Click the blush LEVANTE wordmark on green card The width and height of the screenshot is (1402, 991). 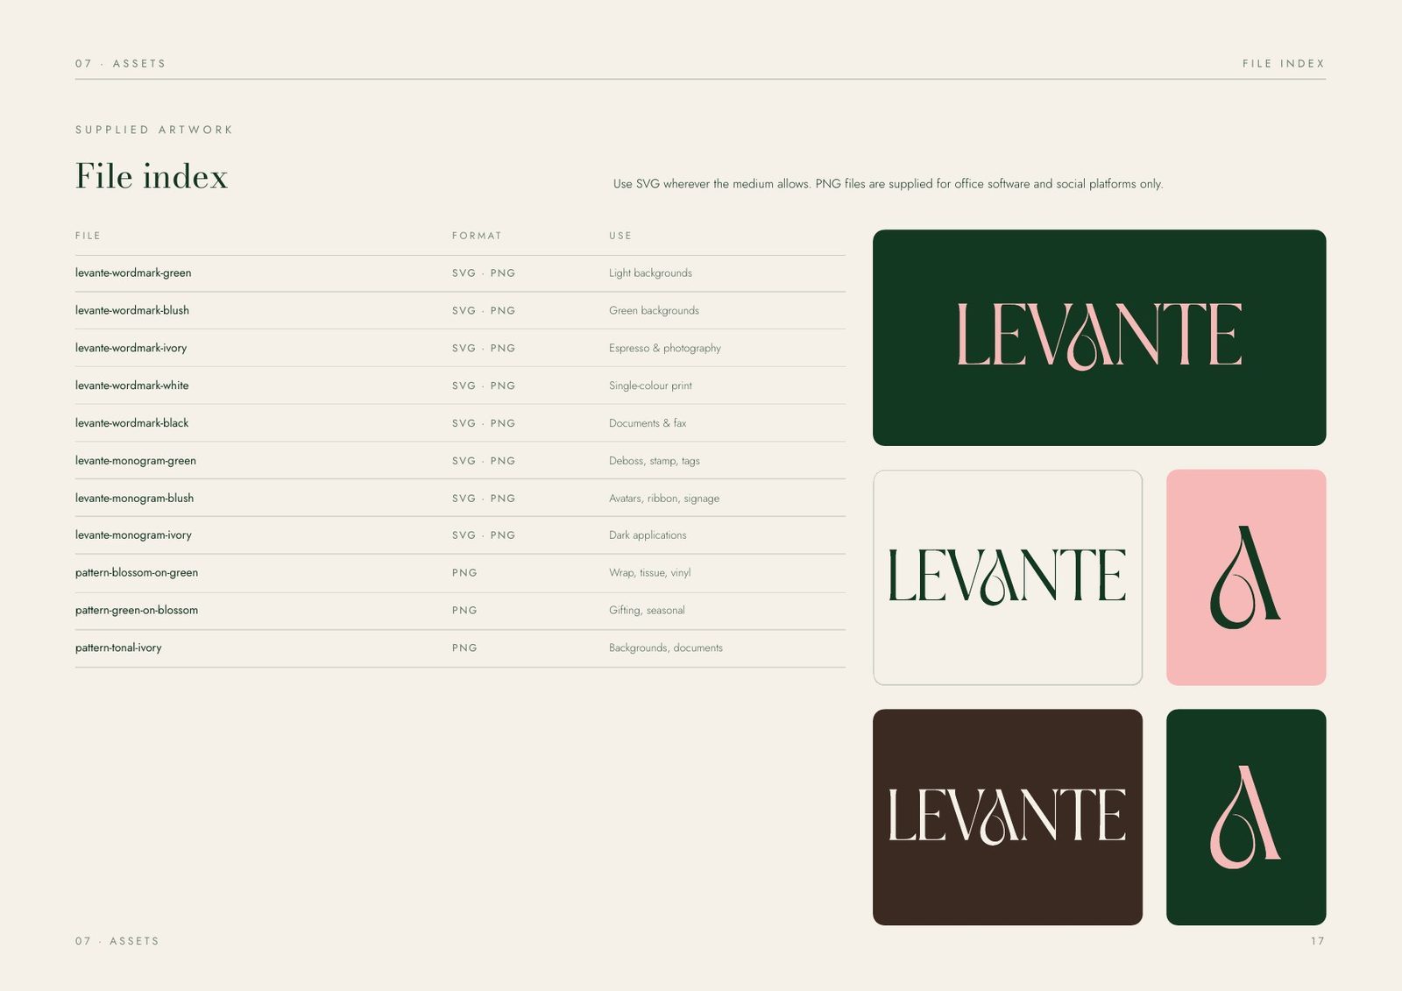1099,336
